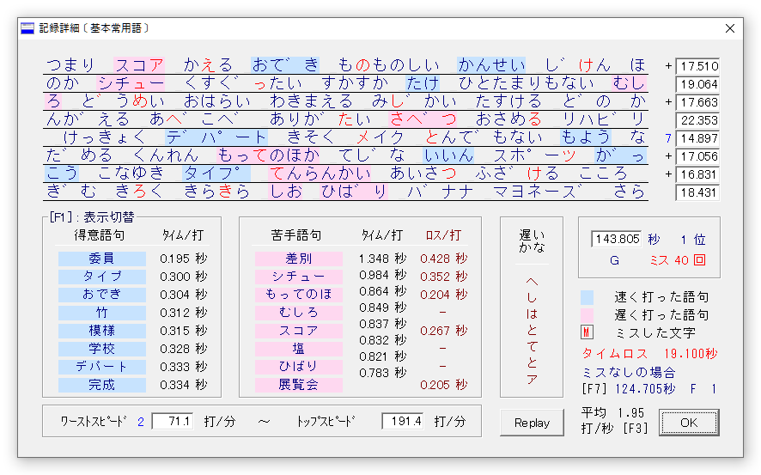
Task: Click the row time value 17.510
Action: pos(697,66)
